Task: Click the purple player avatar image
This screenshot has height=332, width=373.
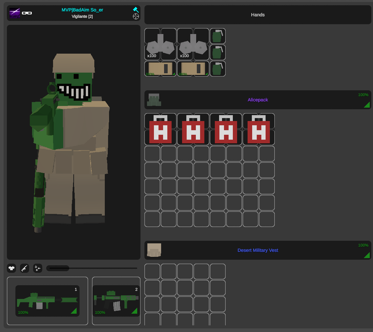Action: click(x=15, y=13)
